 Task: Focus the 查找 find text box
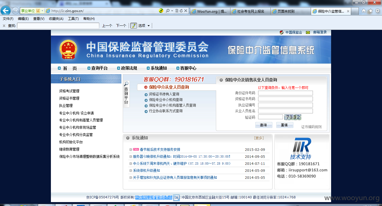tap(58, 26)
